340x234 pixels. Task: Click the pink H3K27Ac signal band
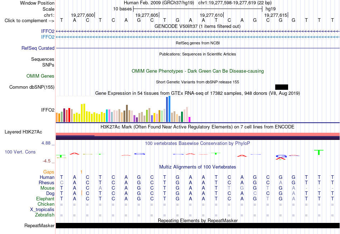[x=198, y=134]
